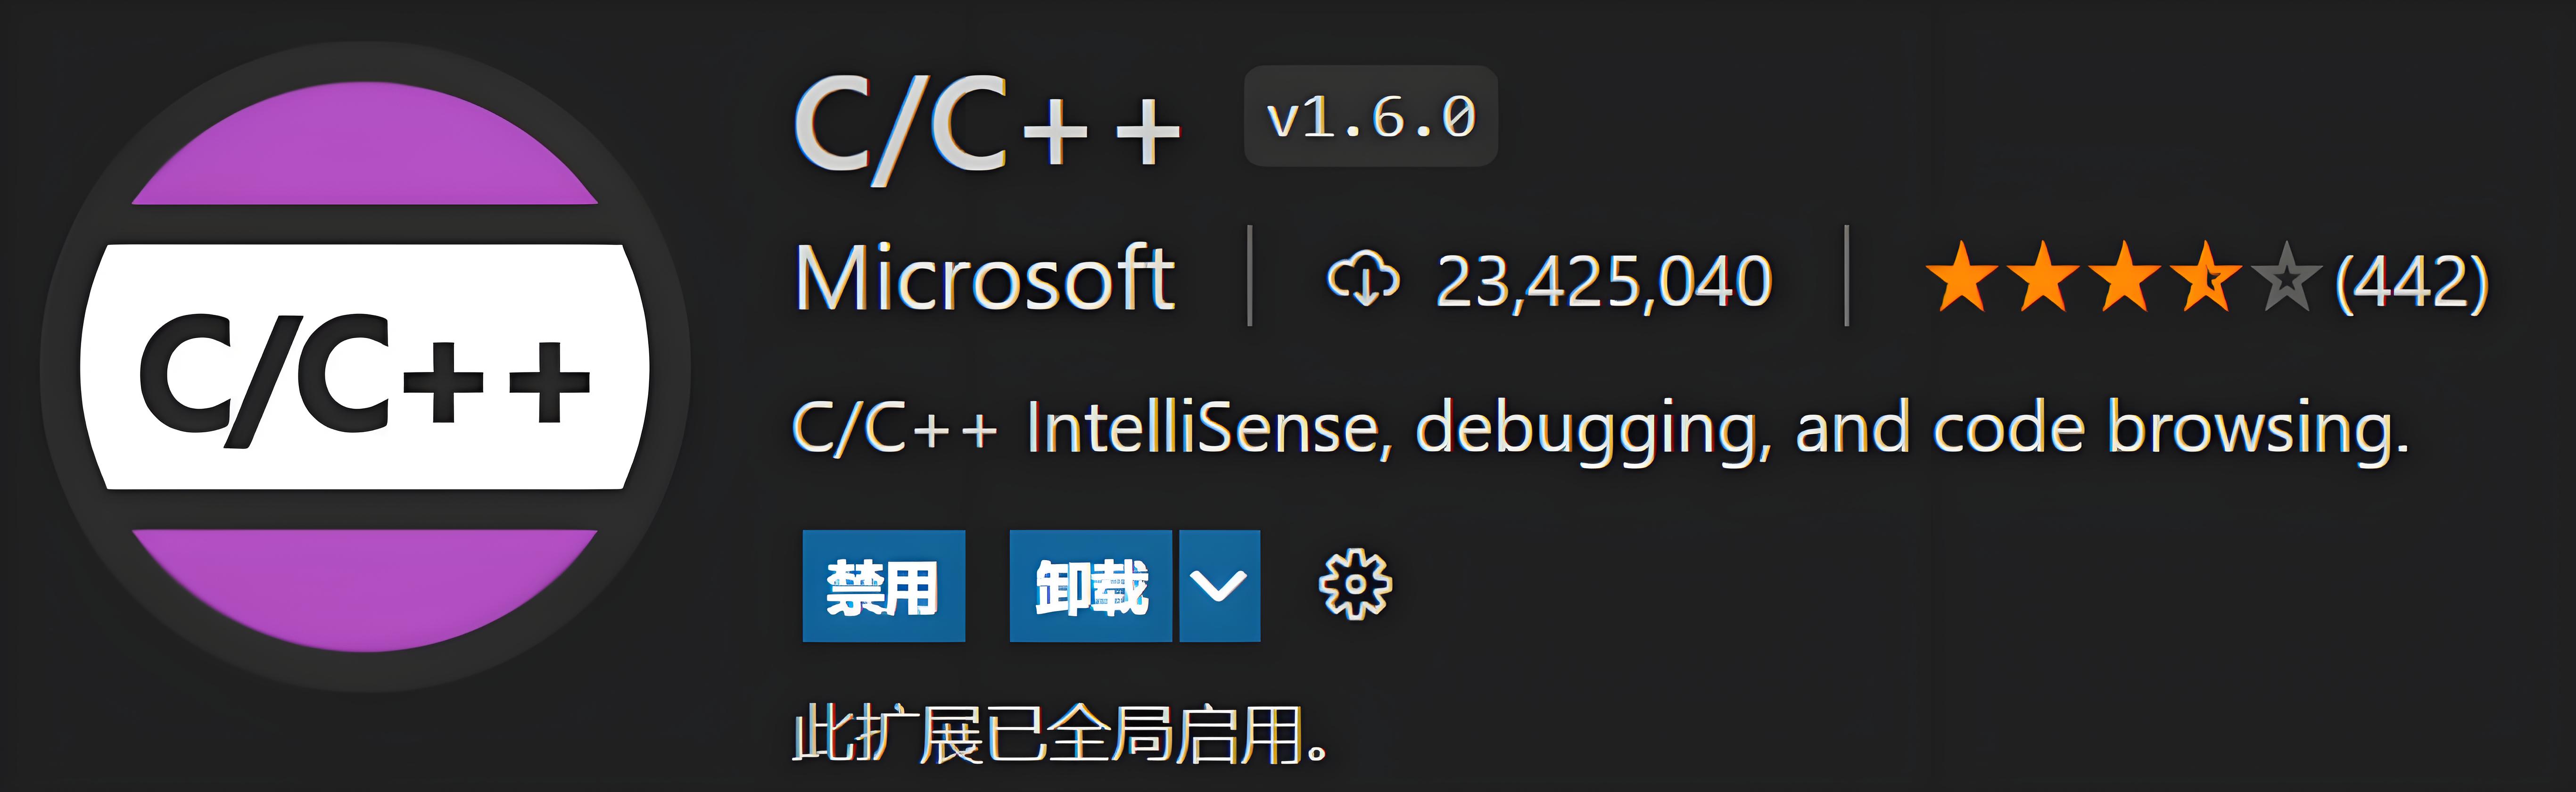The width and height of the screenshot is (2576, 792).
Task: Click the cloud download icon
Action: click(1362, 279)
